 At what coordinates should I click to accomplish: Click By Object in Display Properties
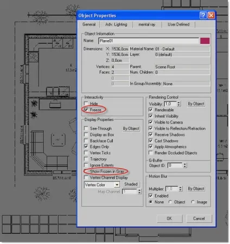coord(131,129)
